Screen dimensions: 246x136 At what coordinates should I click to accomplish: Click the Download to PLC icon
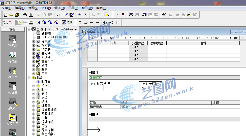tap(85, 15)
